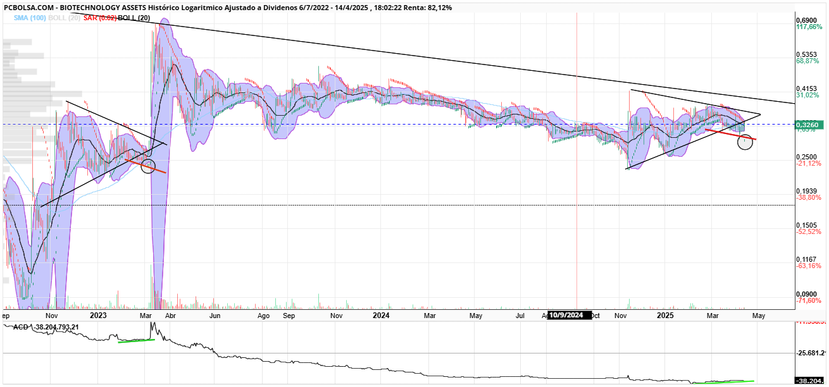The height and width of the screenshot is (387, 829).
Task: Click the -52,52% percentage label
Action: pyautogui.click(x=809, y=232)
